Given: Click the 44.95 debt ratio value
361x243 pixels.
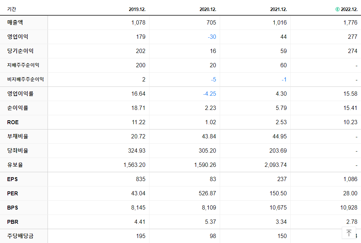Looking at the screenshot, I should (280, 137).
